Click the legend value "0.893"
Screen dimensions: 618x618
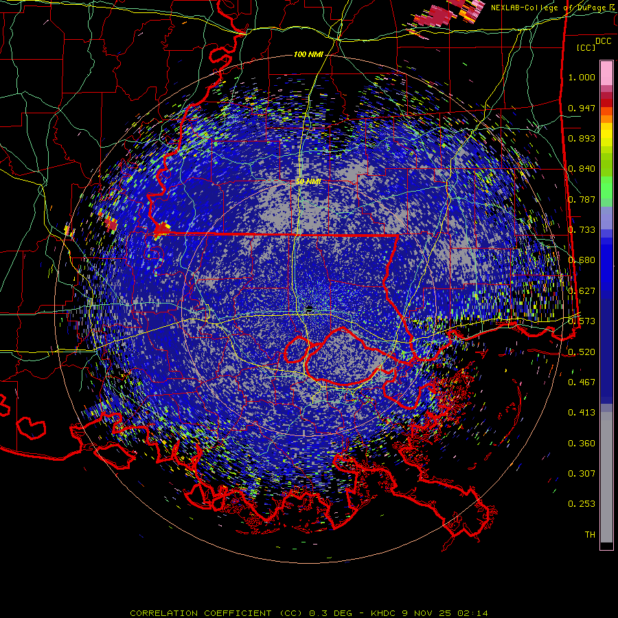point(582,138)
